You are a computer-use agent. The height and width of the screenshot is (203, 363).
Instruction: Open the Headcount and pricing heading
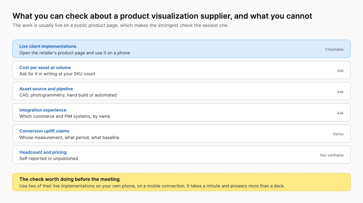[x=43, y=152]
